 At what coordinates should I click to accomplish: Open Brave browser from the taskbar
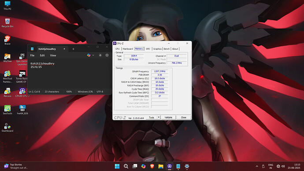[x=152, y=166]
